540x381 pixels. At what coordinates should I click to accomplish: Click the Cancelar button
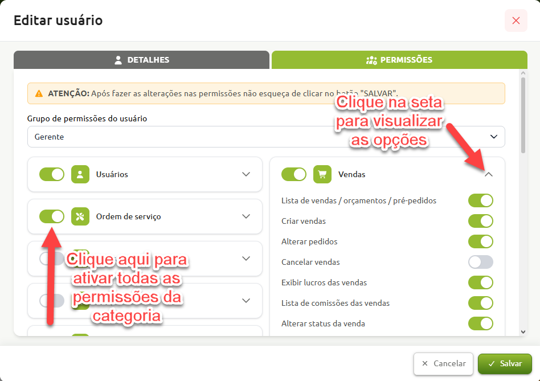[x=444, y=363]
